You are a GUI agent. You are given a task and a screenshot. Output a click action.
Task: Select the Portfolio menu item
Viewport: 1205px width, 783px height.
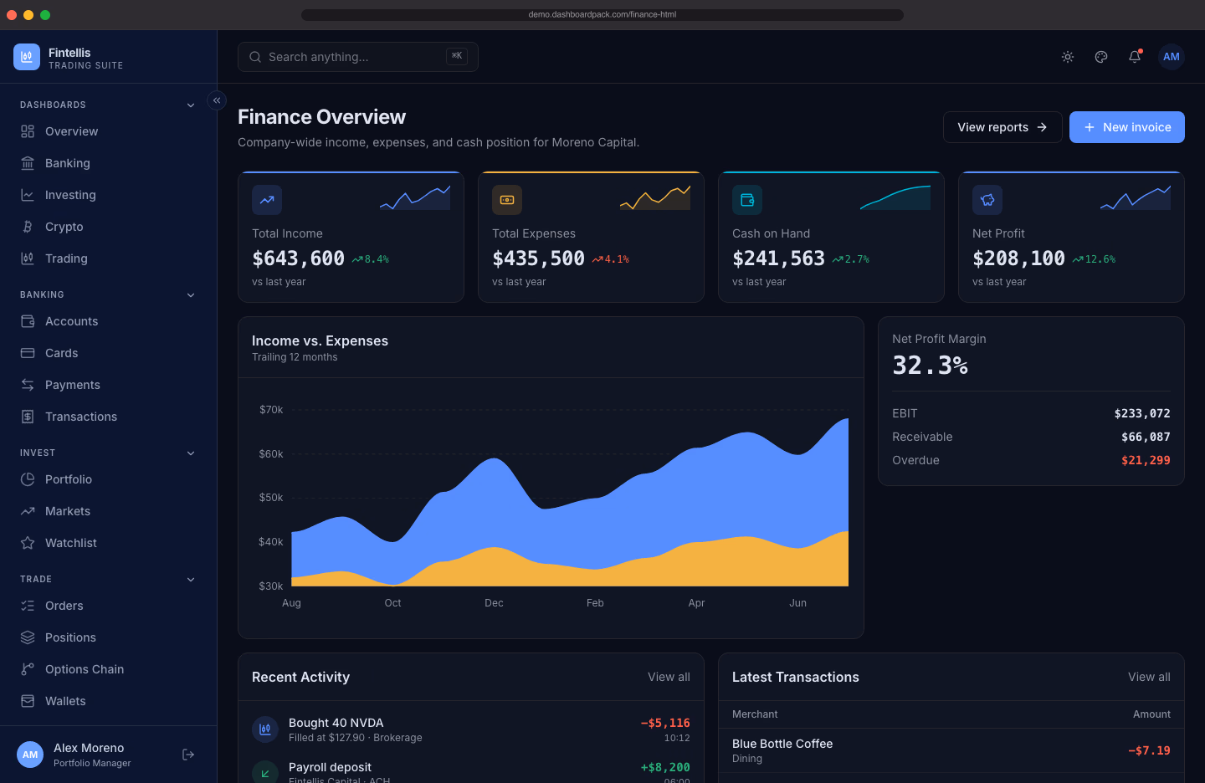[x=109, y=479]
